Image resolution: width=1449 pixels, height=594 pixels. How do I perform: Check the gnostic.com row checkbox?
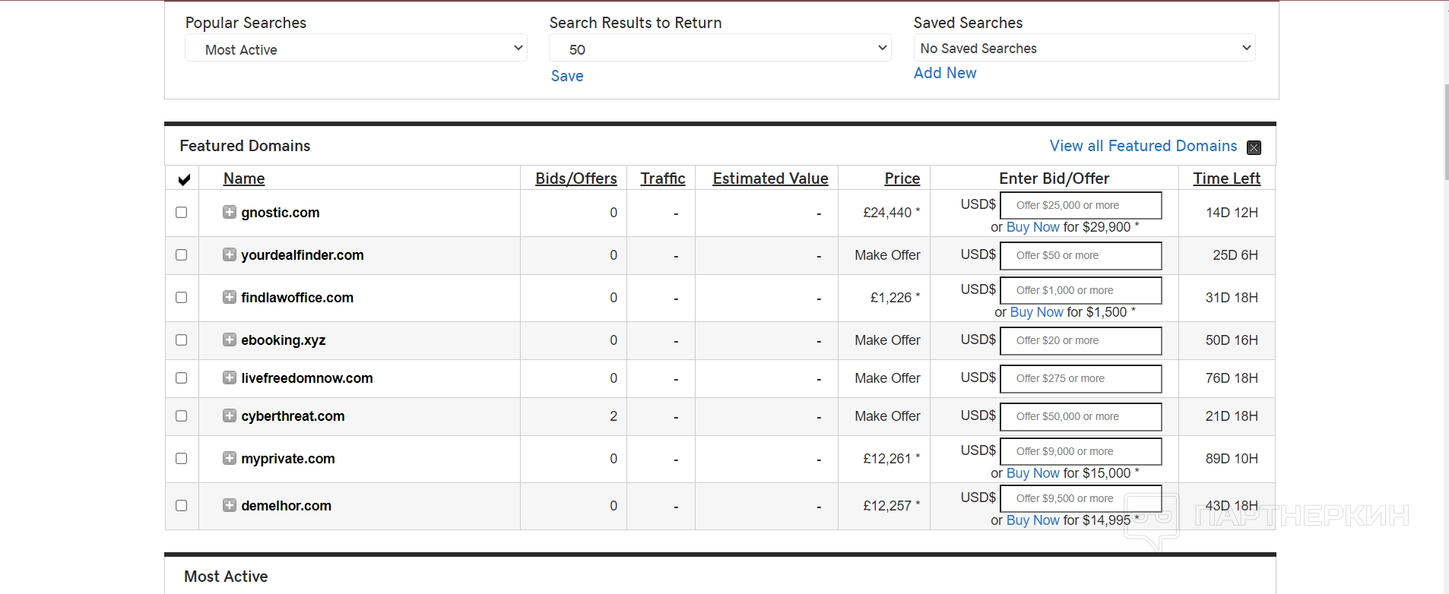[x=182, y=212]
